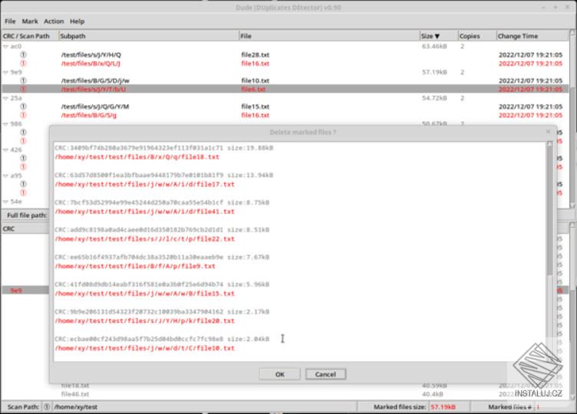Click red scan-path icon under group 426

point(23,166)
